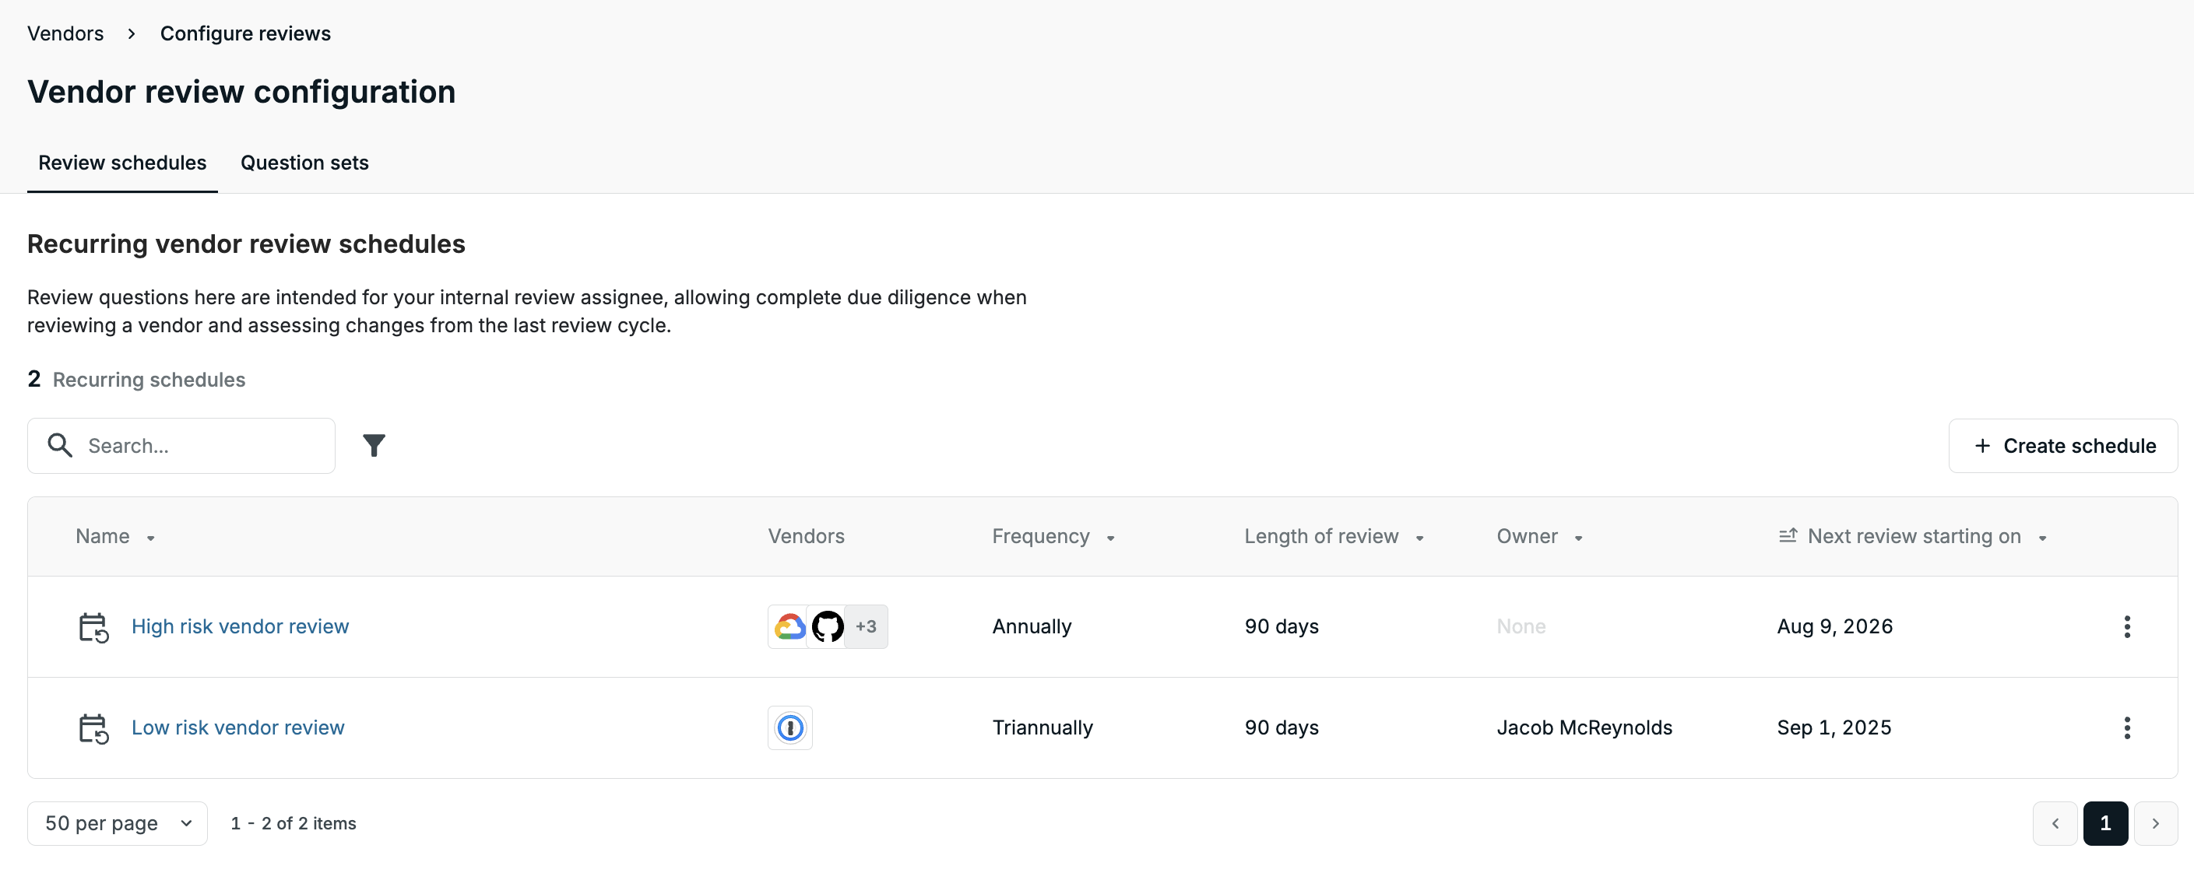Viewport: 2194px width, 873px height.
Task: Click the Vendor review configuration title
Action: tap(241, 92)
